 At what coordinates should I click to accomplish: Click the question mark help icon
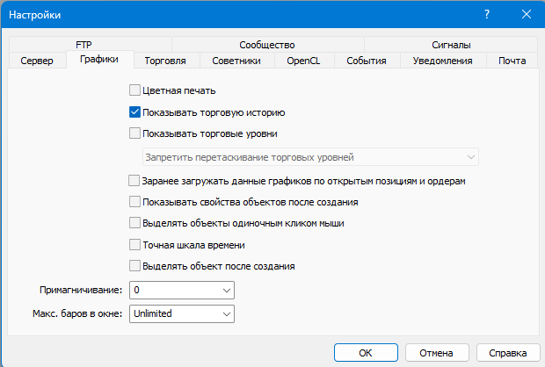click(486, 15)
